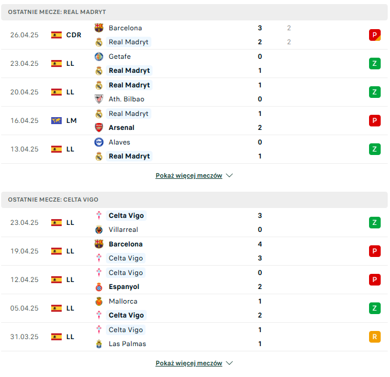Image resolution: width=390 pixels, height=377 pixels.
Task: Open 'Pokaż więcej meczów' link under Celta Vigo
Action: (x=189, y=363)
